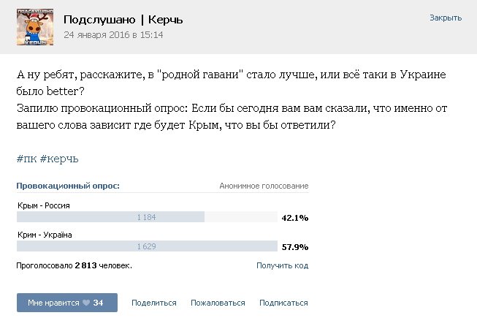
Task: Click the Провокационный опрос poll title
Action: 68,186
